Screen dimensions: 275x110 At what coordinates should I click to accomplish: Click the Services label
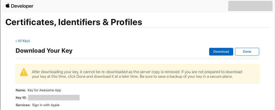tap(23, 105)
